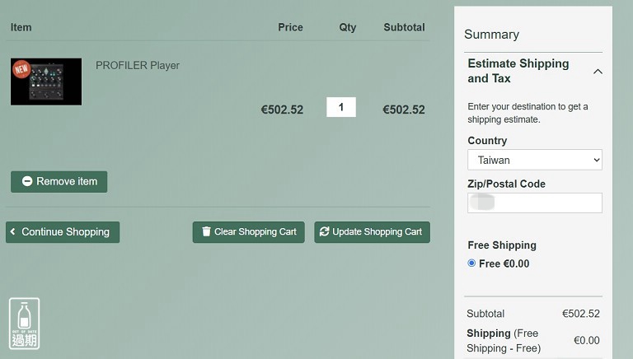The image size is (633, 359).
Task: Collapse Estimate Shipping and Tax using chevron
Action: [x=598, y=72]
